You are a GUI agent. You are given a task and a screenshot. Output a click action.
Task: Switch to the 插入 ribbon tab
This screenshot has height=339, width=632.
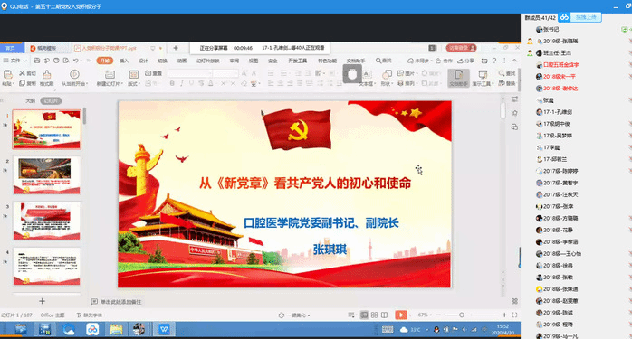click(124, 61)
